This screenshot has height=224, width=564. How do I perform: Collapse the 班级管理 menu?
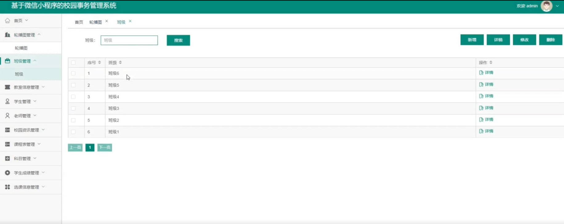(35, 61)
